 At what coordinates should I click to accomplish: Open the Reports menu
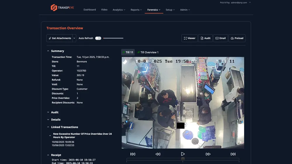tap(136, 10)
